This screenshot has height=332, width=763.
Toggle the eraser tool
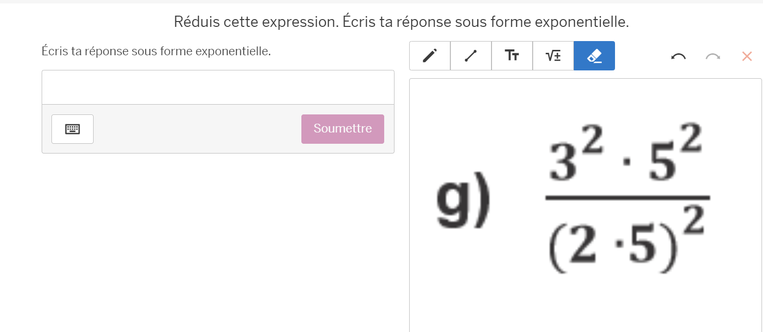(x=594, y=56)
